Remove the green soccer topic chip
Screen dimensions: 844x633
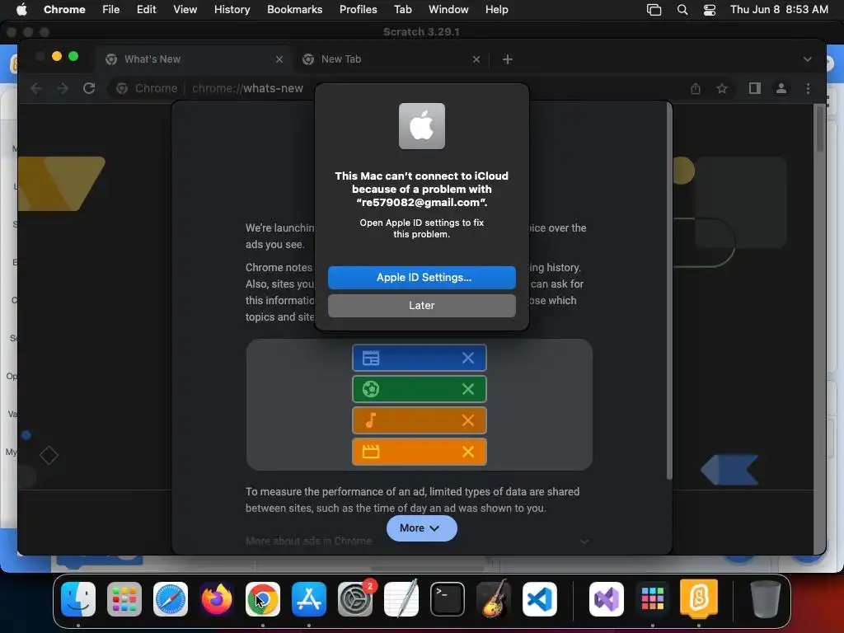pyautogui.click(x=468, y=389)
